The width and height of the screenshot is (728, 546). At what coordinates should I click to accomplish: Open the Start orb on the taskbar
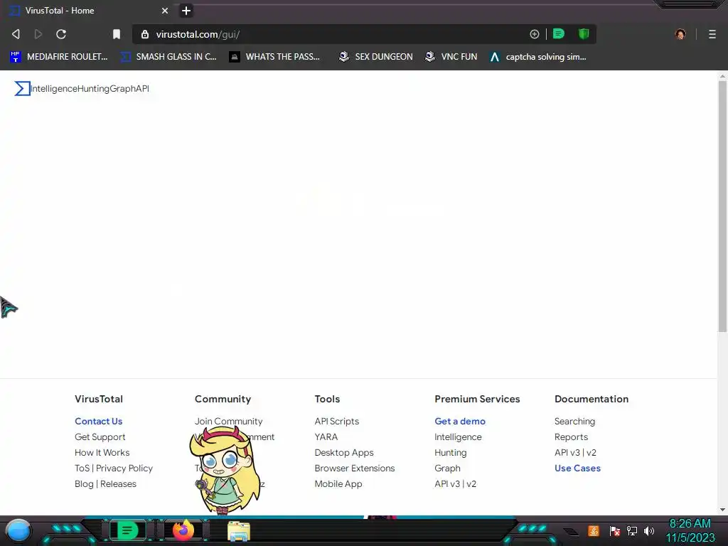coord(18,530)
